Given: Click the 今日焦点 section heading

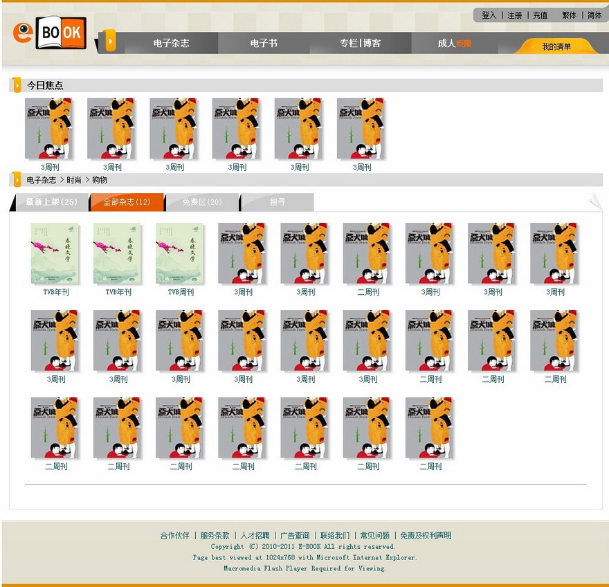Looking at the screenshot, I should 45,85.
